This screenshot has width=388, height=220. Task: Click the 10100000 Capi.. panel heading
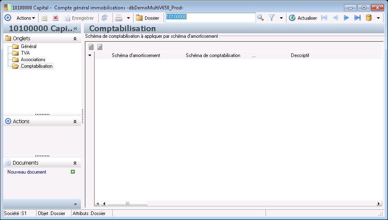[x=42, y=28]
